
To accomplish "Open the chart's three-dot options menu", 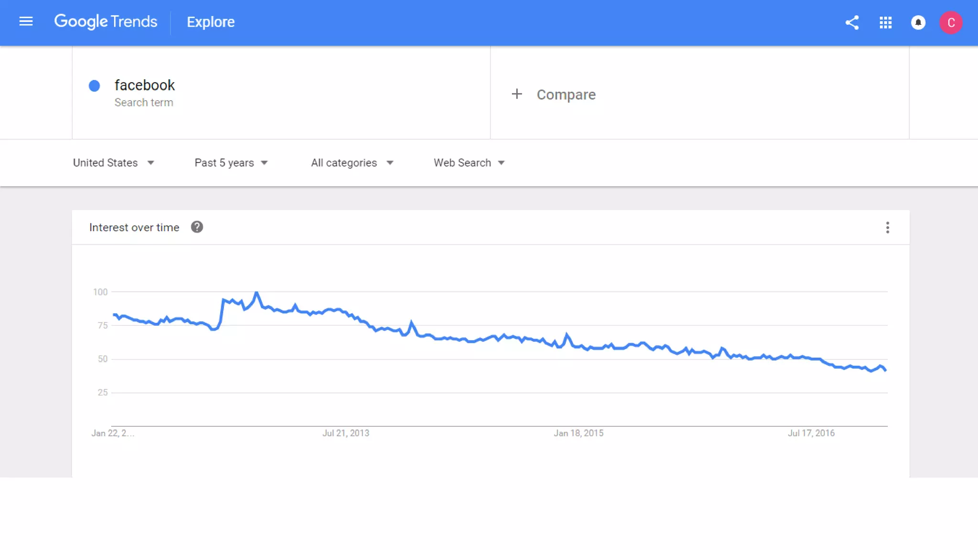I will [887, 228].
